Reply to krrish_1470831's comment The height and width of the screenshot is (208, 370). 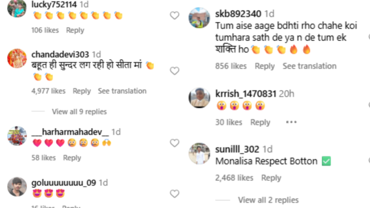coord(260,122)
